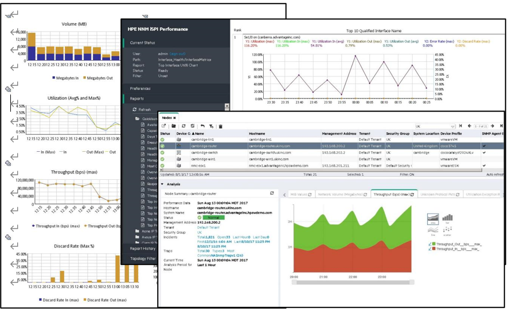
Task: Click the open folder icon in Nodes toolbar
Action: pyautogui.click(x=174, y=126)
